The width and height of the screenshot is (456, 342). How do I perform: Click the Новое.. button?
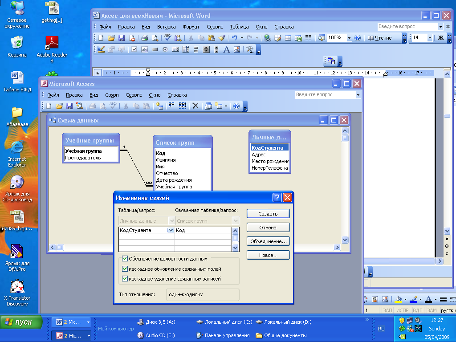tap(268, 255)
